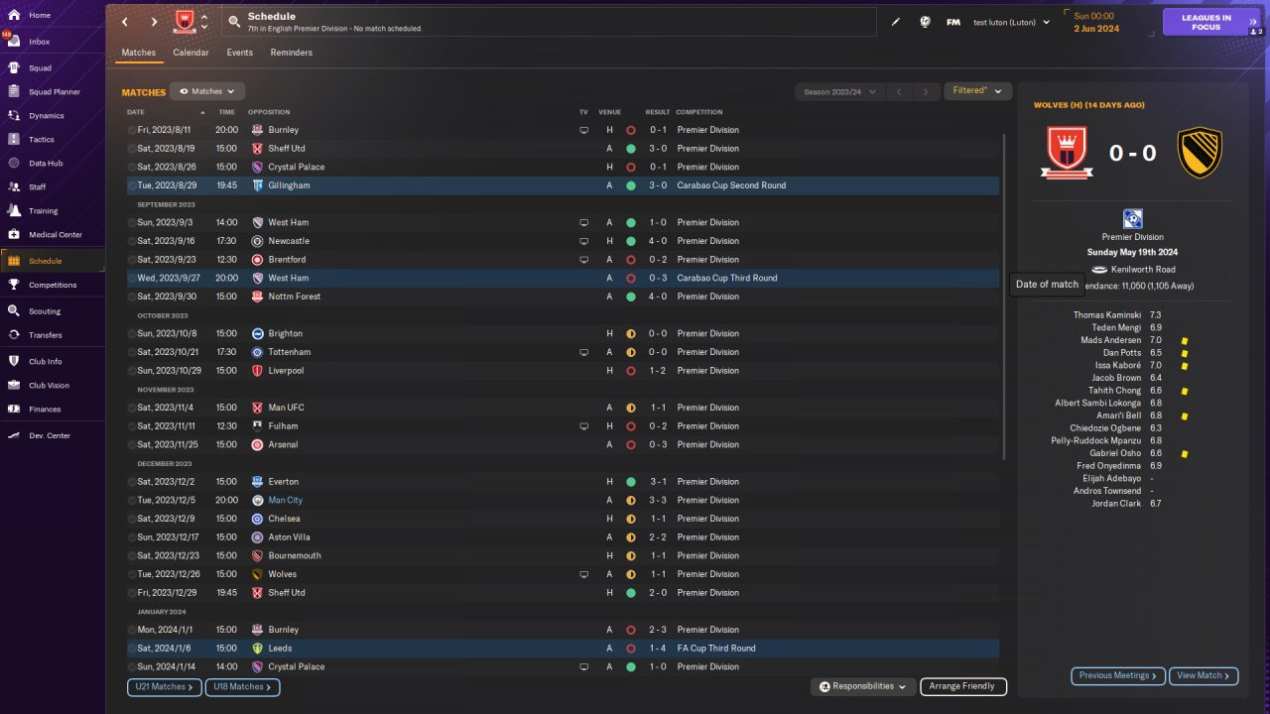The image size is (1270, 714).
Task: Go forward with the right arrow
Action: pyautogui.click(x=154, y=22)
